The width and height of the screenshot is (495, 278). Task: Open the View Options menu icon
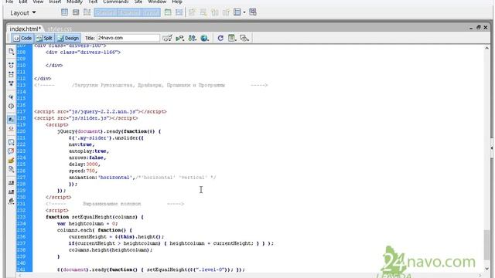(x=232, y=38)
